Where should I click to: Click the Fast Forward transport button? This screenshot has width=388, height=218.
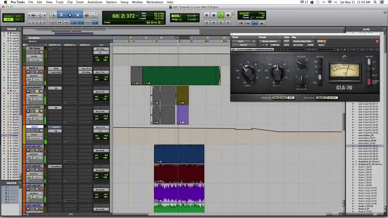[221, 22]
